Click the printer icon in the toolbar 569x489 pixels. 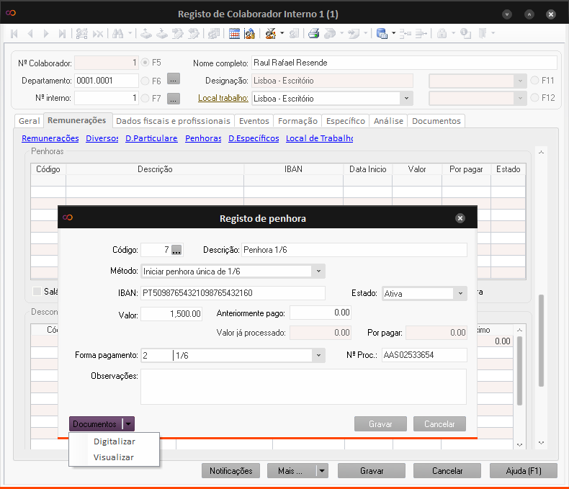click(314, 33)
